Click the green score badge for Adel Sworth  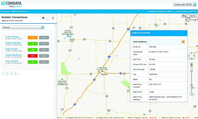coord(33,62)
